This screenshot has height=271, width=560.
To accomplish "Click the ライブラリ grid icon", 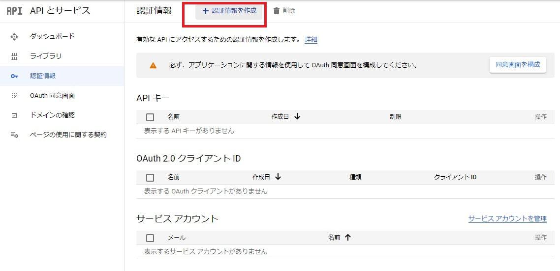I will [14, 56].
